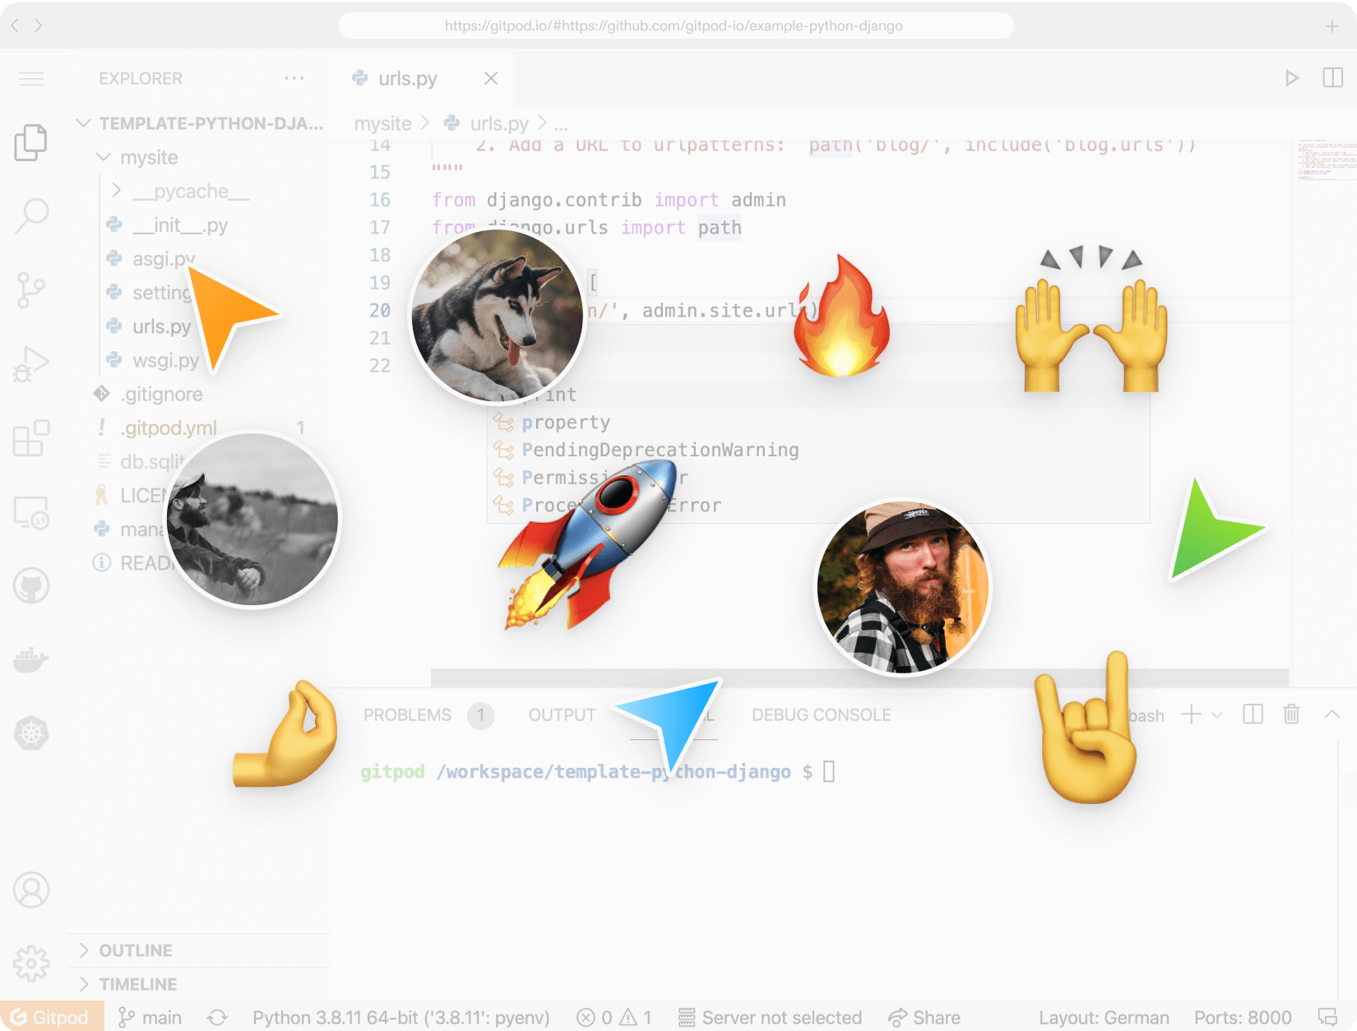
Task: Open the Source Control view icon
Action: pos(31,290)
